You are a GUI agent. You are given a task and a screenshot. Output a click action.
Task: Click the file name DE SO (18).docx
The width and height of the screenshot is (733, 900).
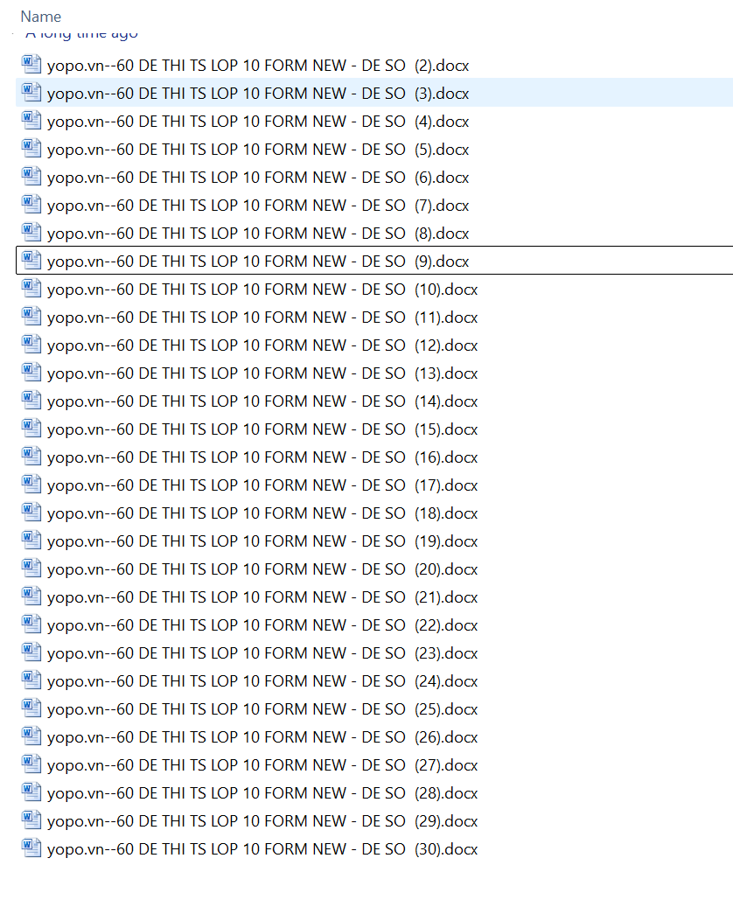point(262,513)
